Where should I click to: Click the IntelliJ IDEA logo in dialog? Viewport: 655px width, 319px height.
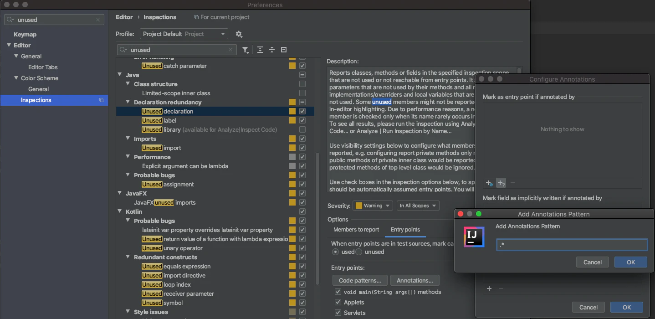click(474, 237)
